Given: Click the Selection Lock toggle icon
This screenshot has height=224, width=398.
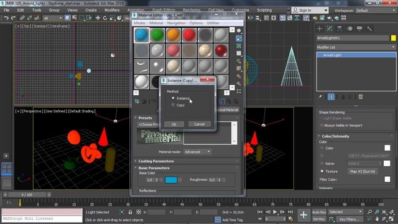Looking at the screenshot, I should tap(130, 212).
